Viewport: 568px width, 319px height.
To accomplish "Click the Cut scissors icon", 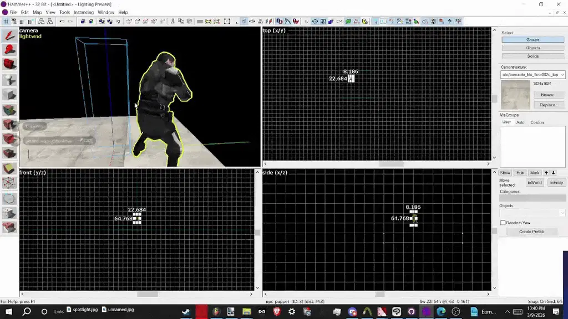I will 173,22.
